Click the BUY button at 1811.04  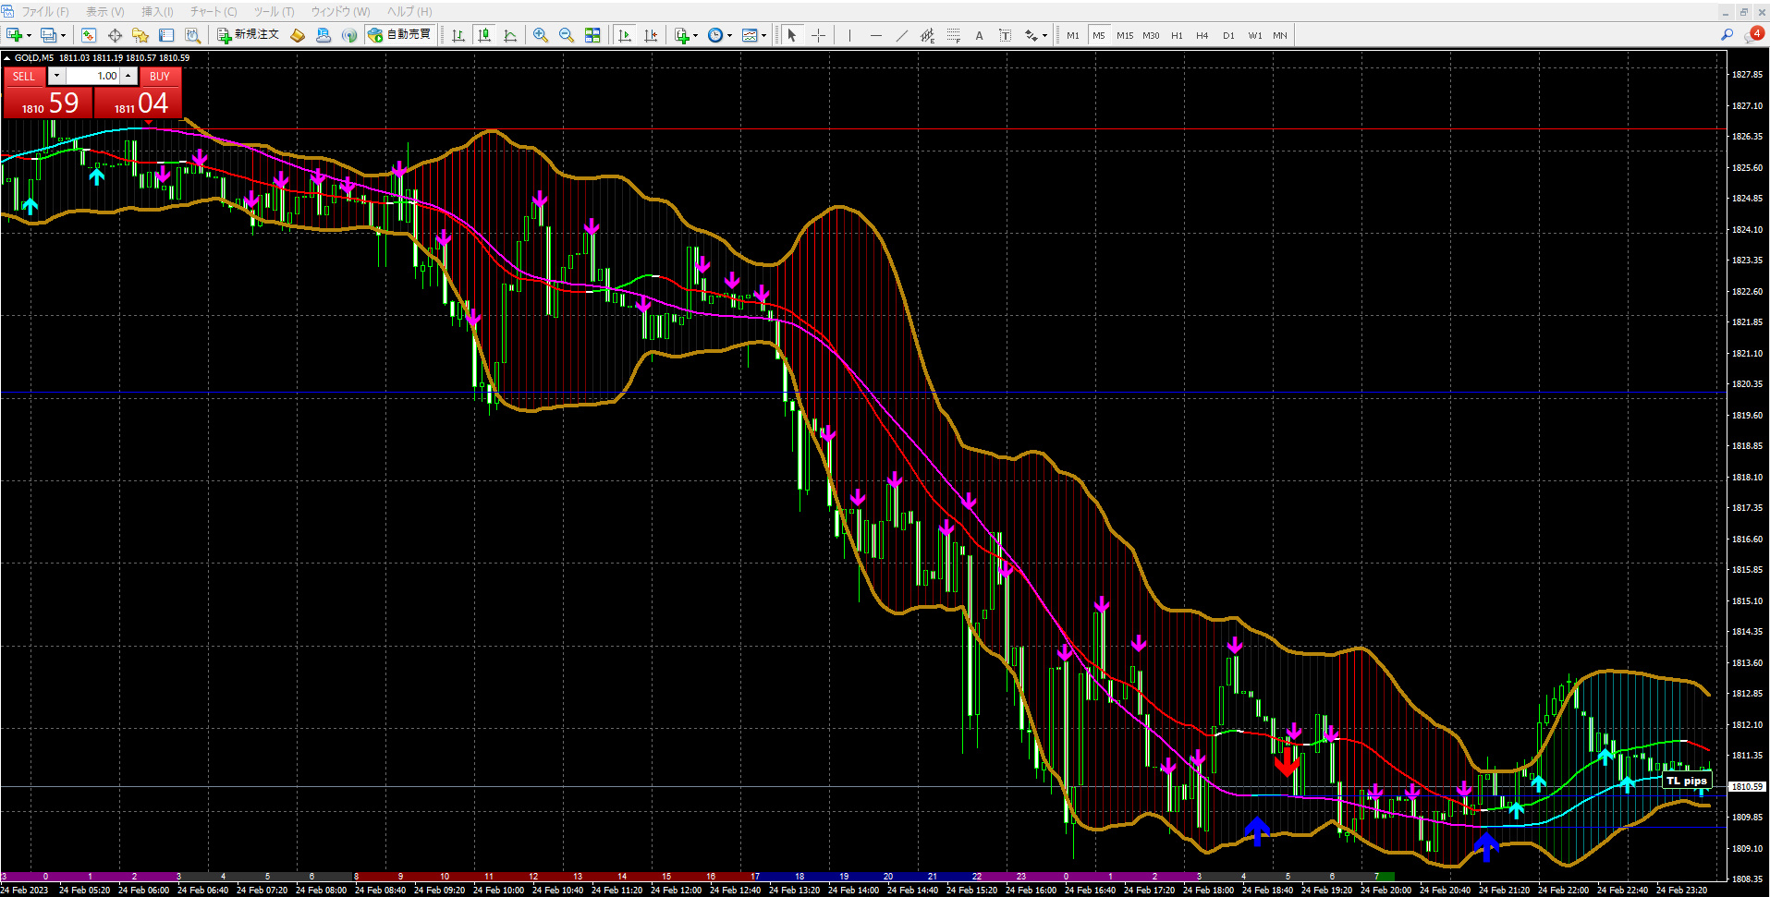point(139,102)
